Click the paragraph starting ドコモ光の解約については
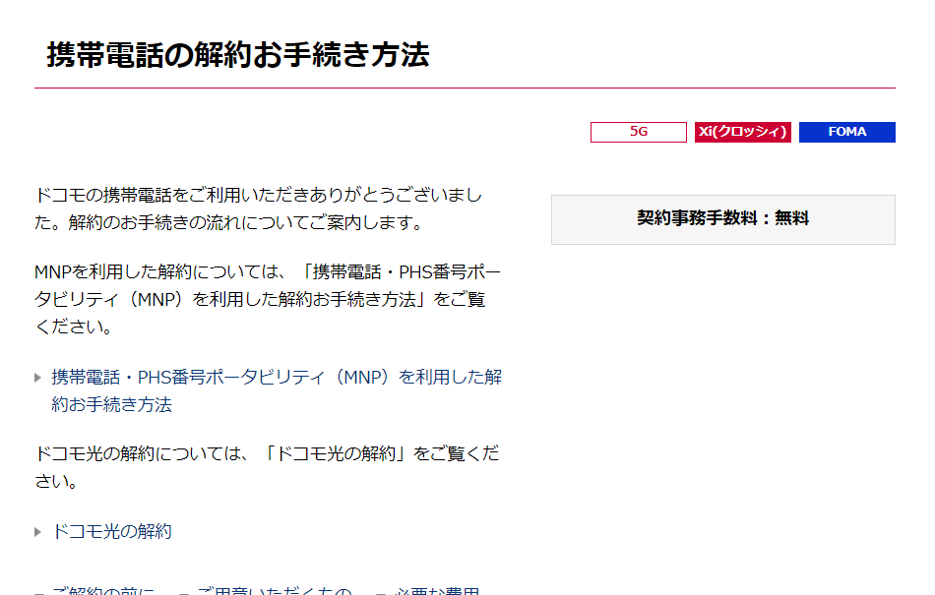 pyautogui.click(x=267, y=467)
